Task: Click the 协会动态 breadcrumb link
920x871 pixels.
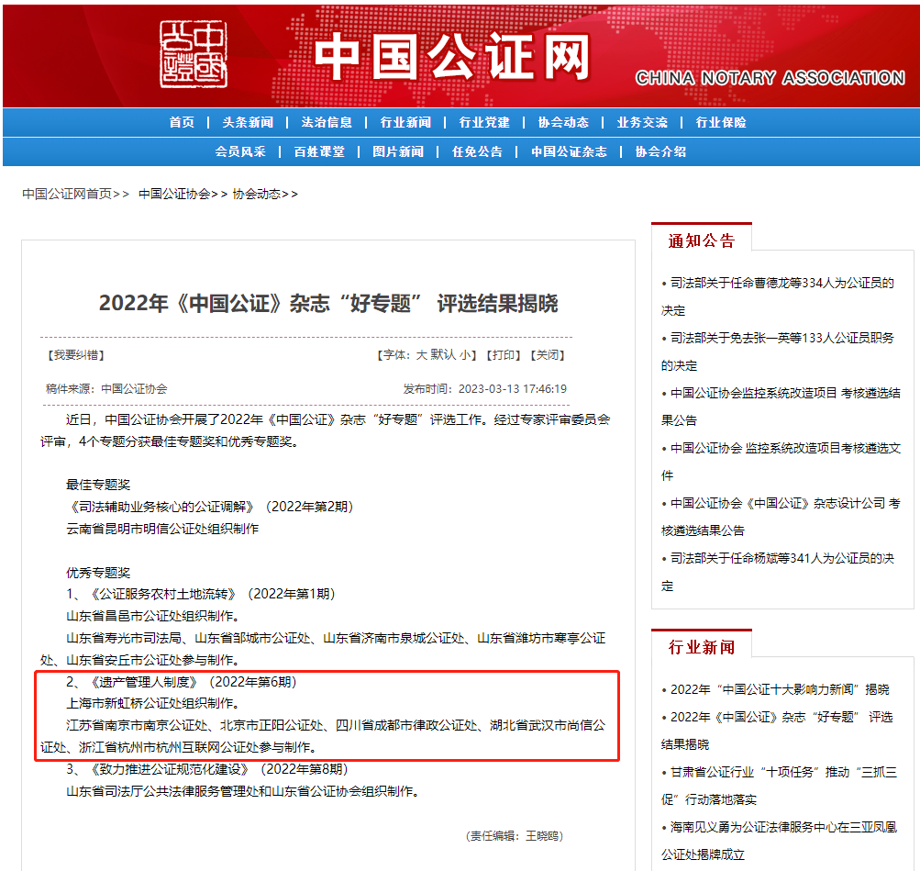Action: click(257, 194)
